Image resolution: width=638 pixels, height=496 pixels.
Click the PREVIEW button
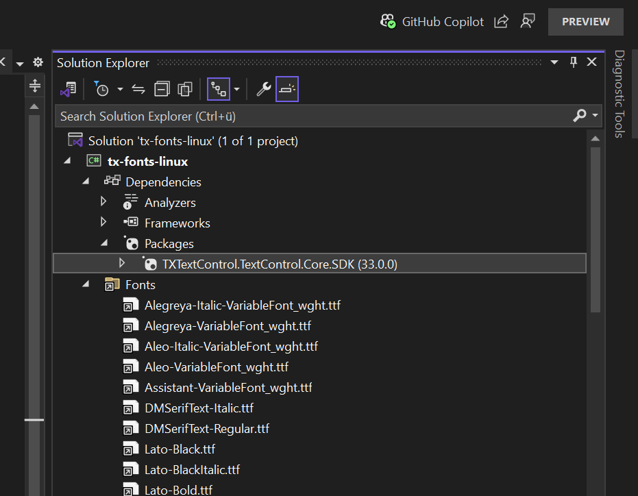[585, 22]
